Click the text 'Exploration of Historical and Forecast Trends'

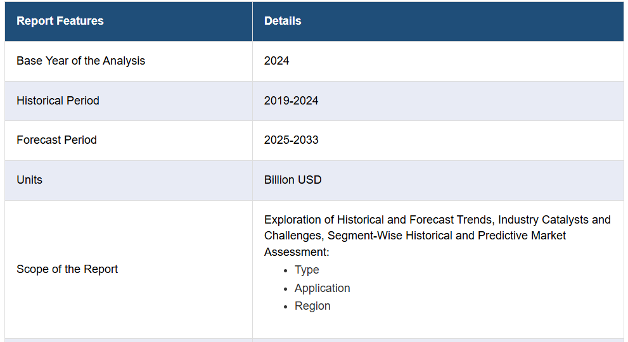(378, 220)
